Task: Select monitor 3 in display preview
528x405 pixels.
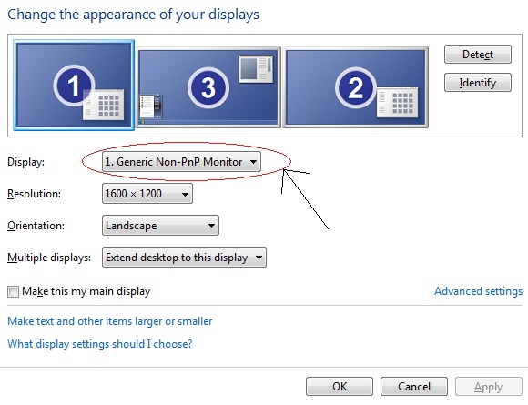Action: 209,87
